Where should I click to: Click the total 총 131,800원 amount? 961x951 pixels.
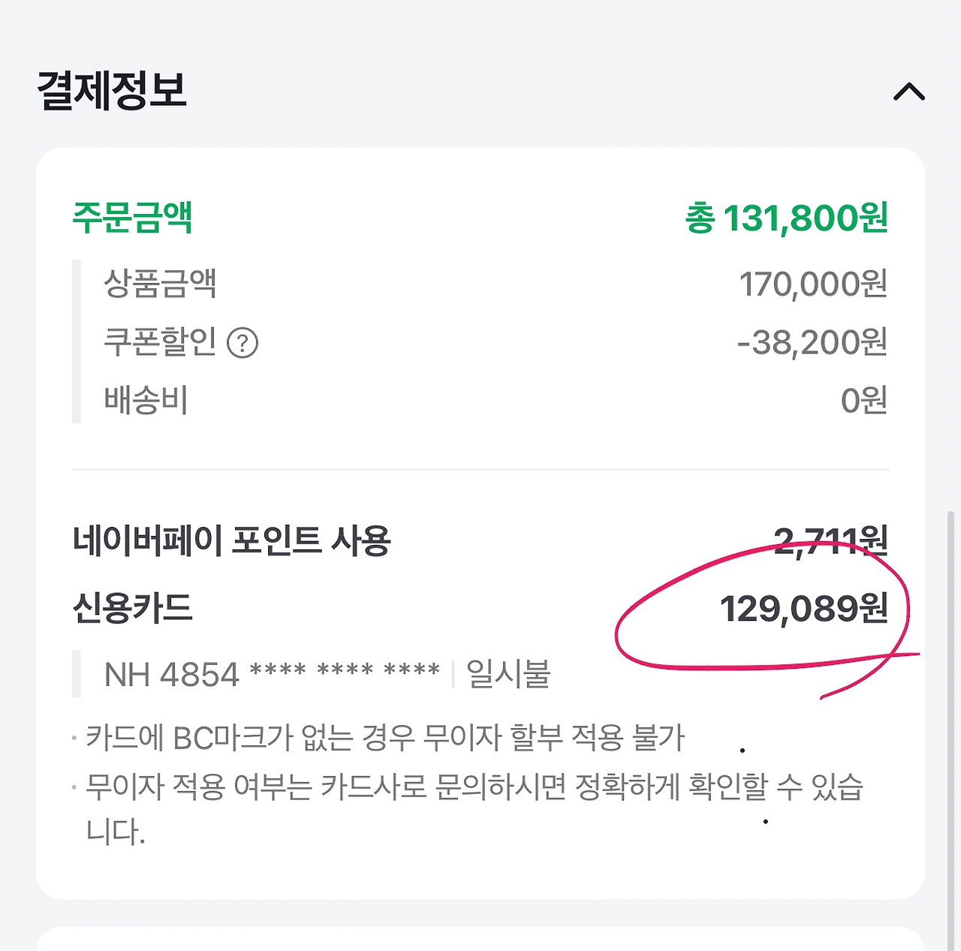786,218
